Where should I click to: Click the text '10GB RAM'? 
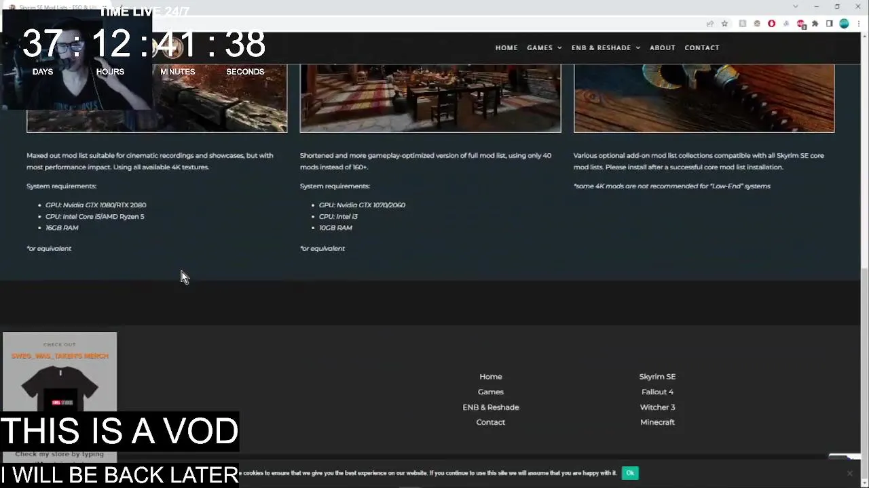click(335, 228)
